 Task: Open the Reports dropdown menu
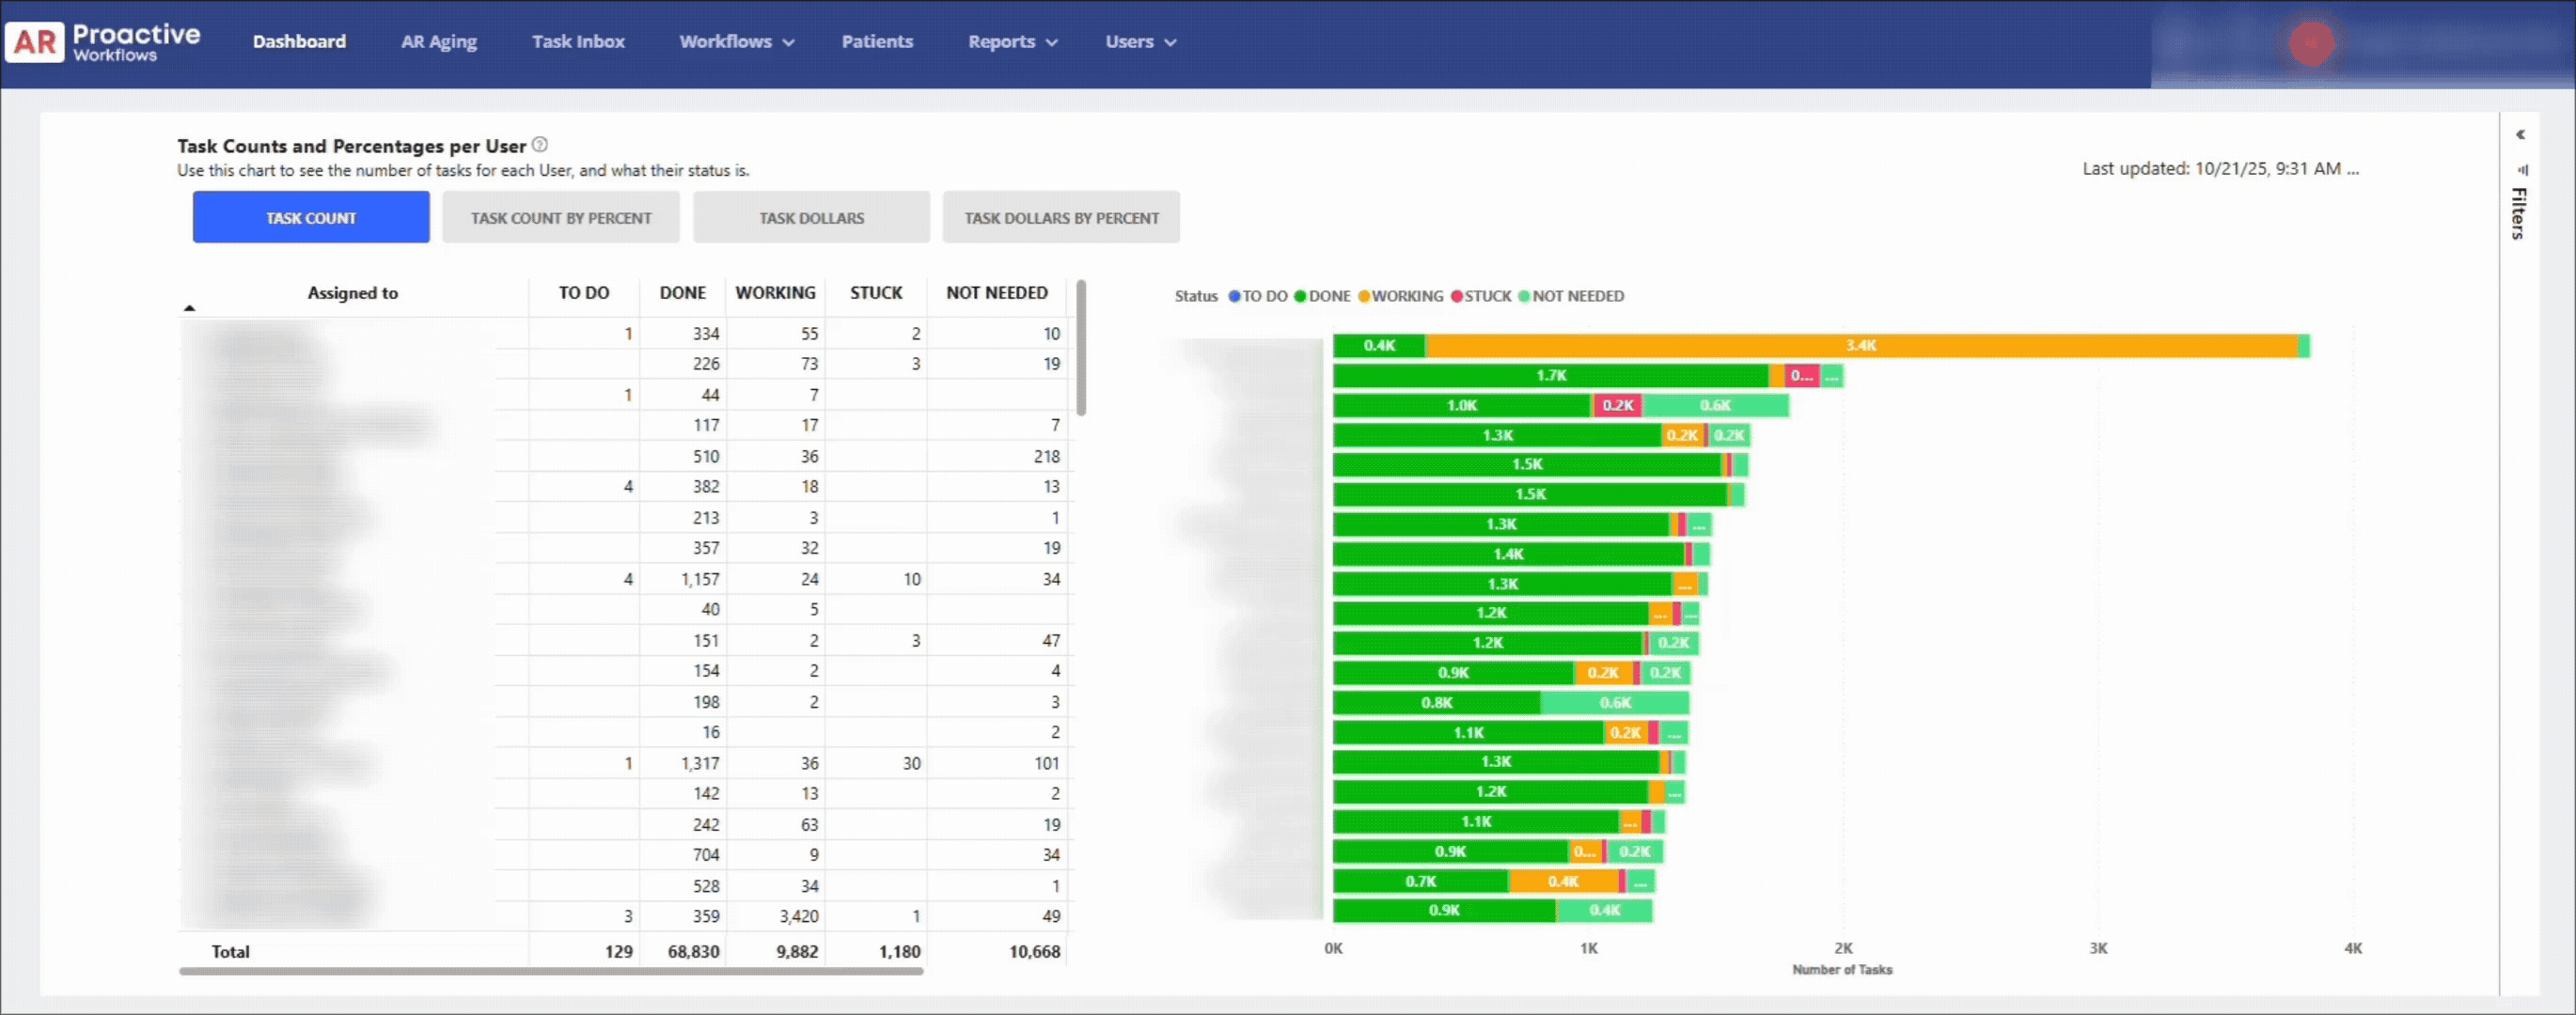click(1011, 42)
